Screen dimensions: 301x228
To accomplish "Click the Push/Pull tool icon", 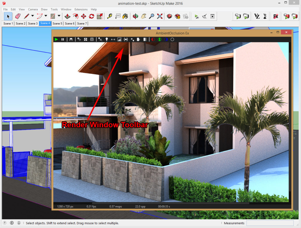I will (68, 16).
